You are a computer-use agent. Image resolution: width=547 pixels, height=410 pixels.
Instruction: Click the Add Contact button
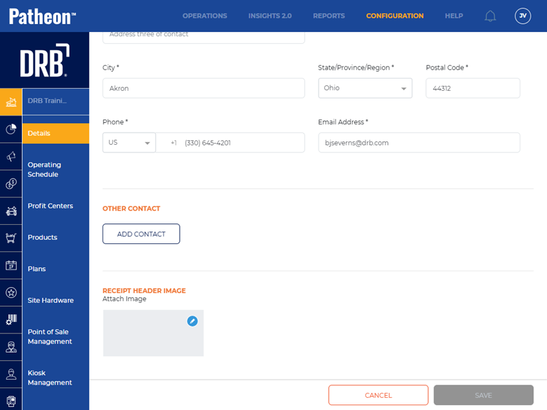[141, 234]
